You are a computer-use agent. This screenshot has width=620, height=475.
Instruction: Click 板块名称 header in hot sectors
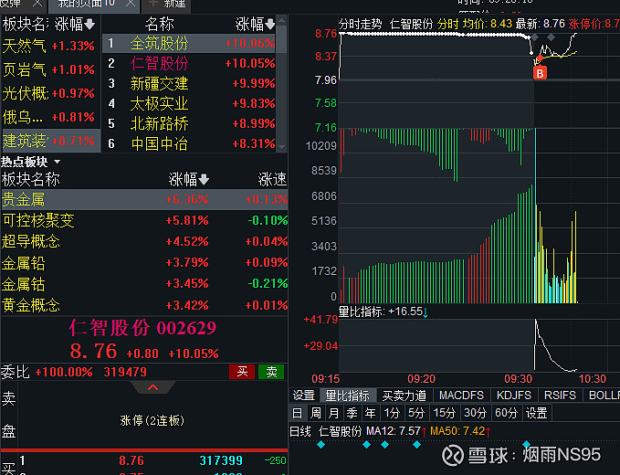pyautogui.click(x=30, y=180)
